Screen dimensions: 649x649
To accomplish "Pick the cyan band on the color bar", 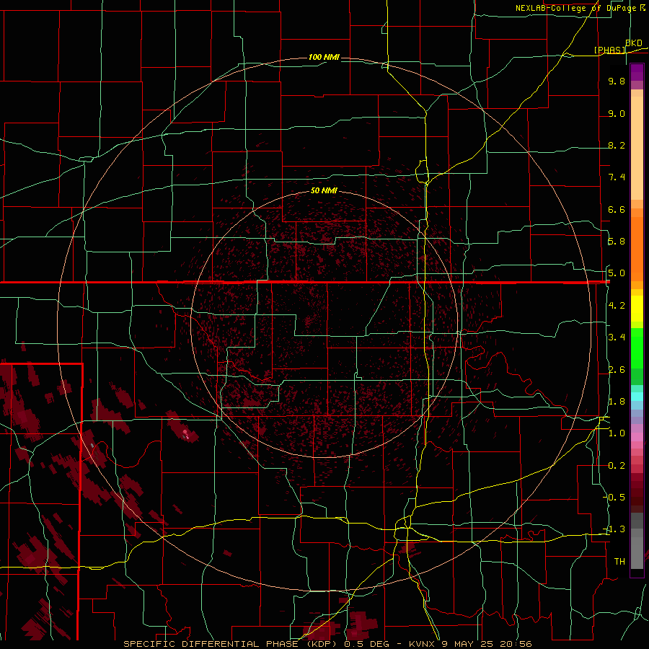I will 637,397.
